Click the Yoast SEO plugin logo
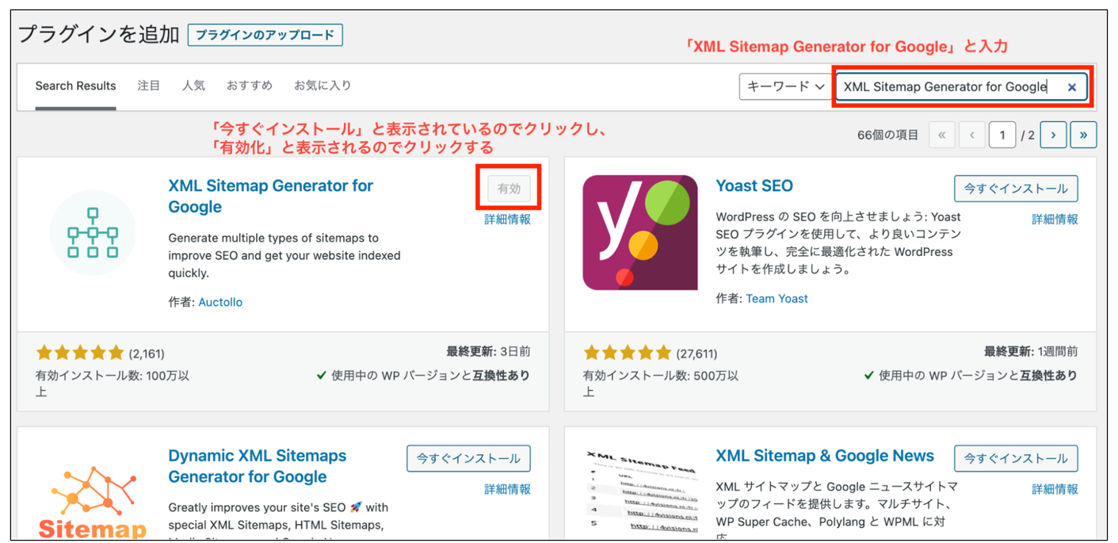The height and width of the screenshot is (543, 1118). (x=640, y=232)
